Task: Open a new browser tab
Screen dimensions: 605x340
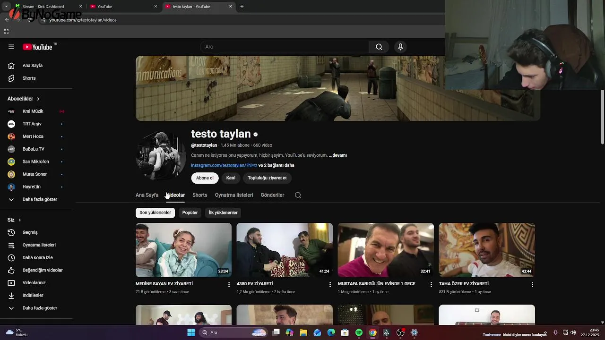Action: tap(242, 7)
